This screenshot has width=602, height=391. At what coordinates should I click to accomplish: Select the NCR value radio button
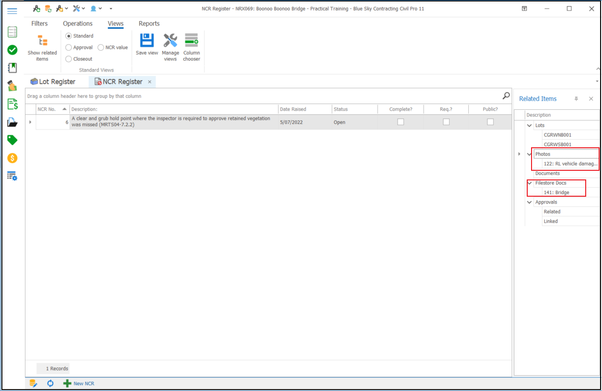(101, 47)
